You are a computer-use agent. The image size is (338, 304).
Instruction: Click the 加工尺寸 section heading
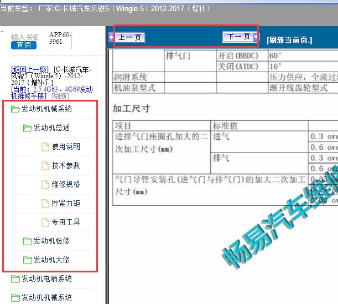pyautogui.click(x=131, y=108)
